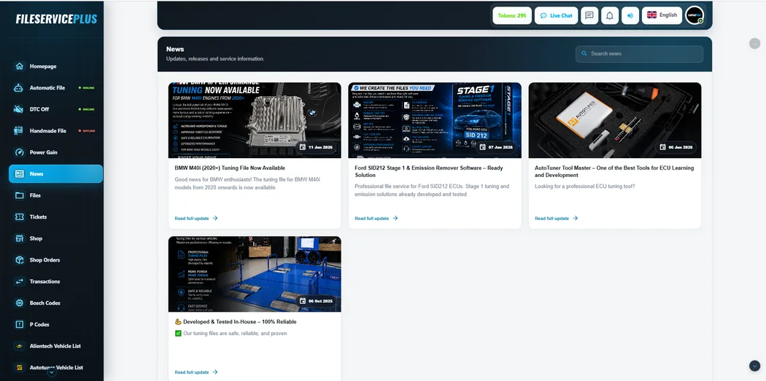
Task: Click the News newspaper icon
Action: pyautogui.click(x=20, y=173)
